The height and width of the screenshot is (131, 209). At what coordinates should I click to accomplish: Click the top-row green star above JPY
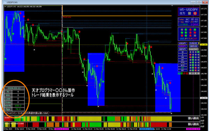tap(186, 30)
